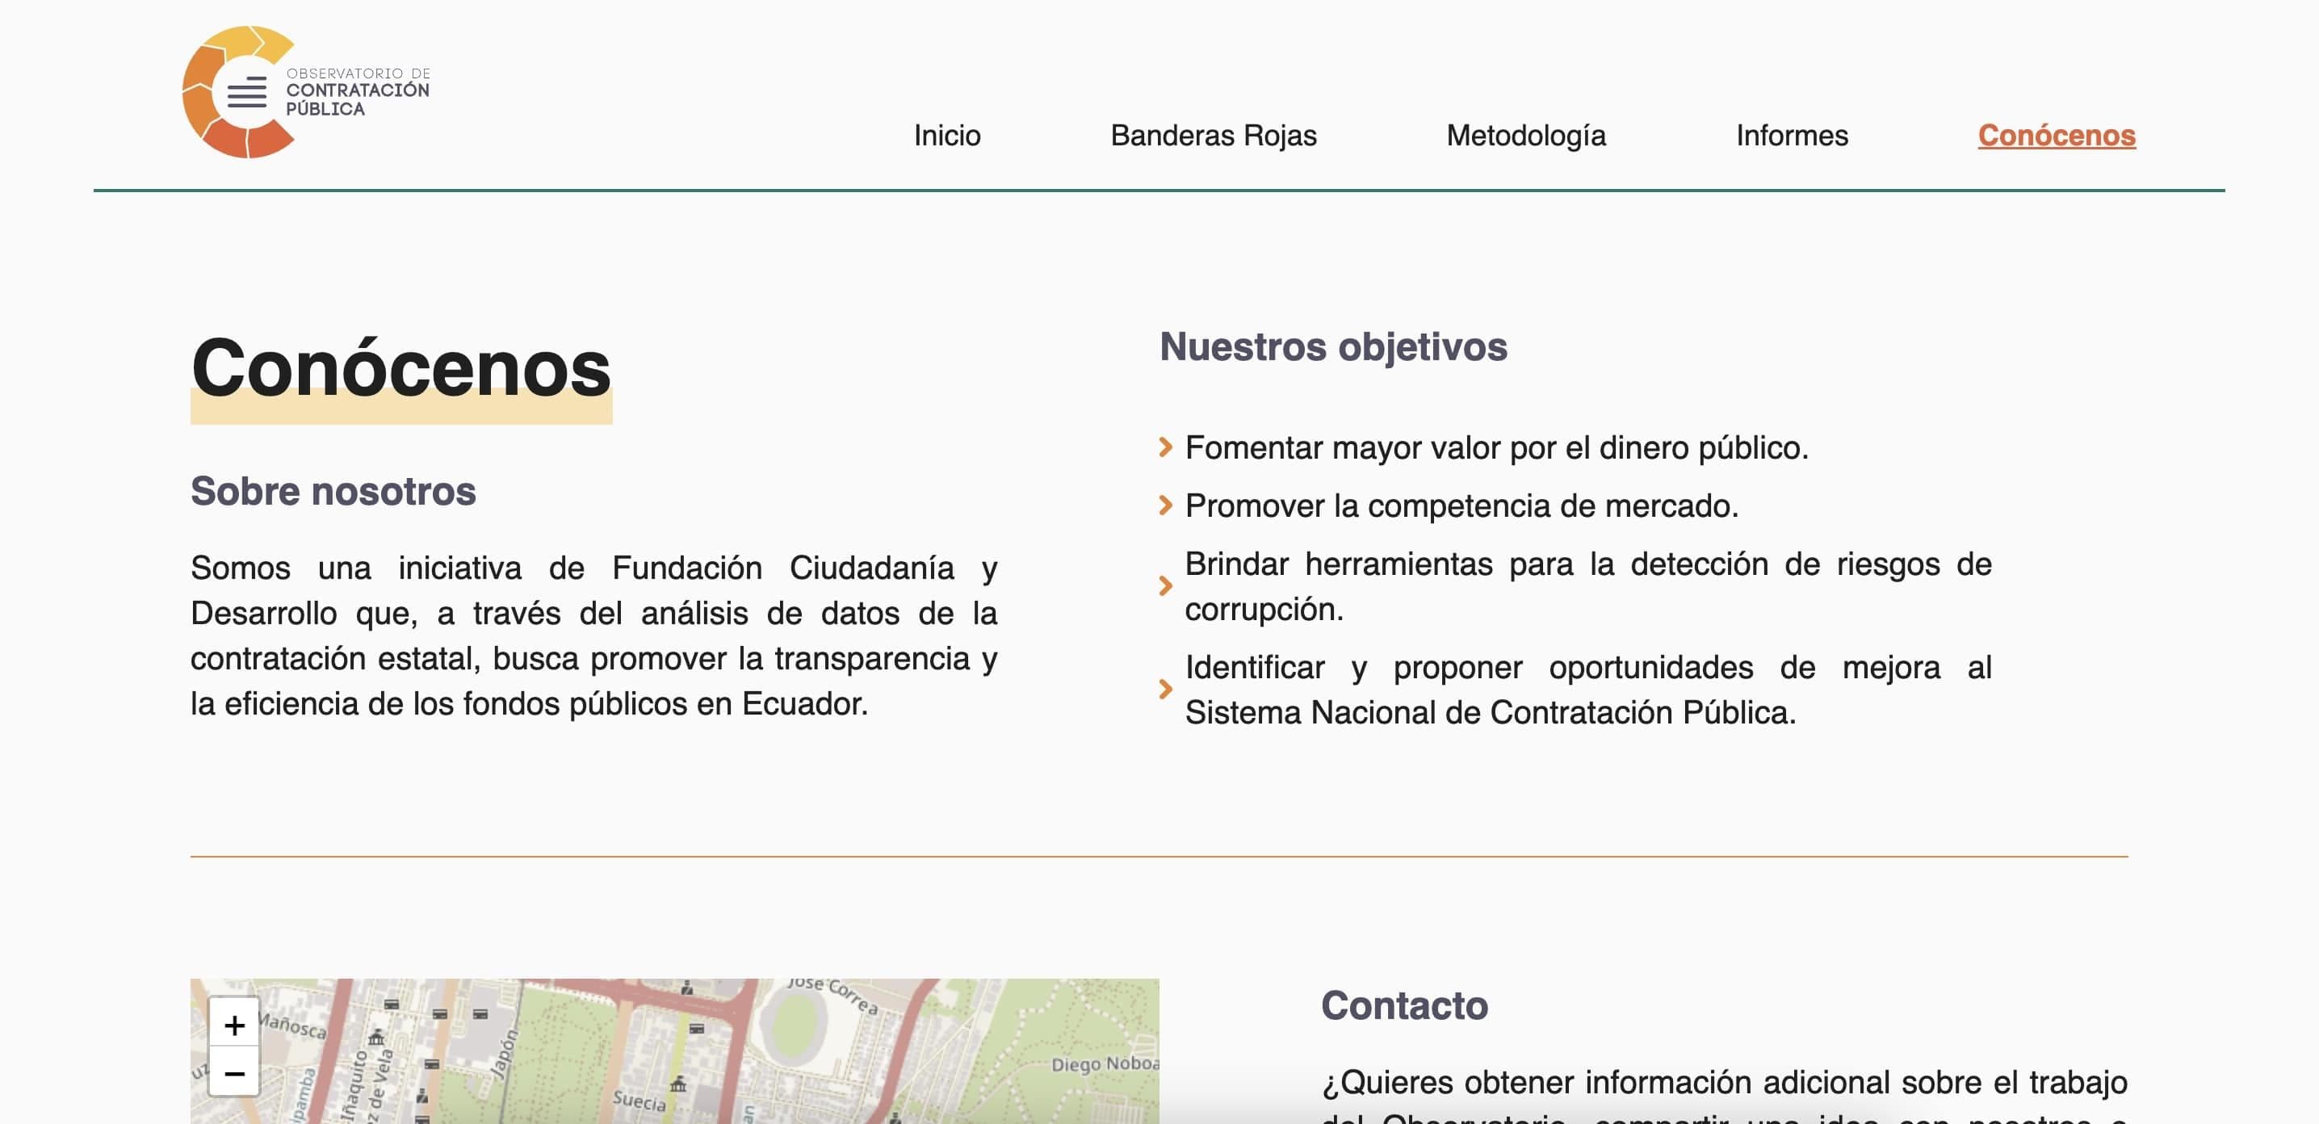Click the 'Diego Noboa' label on map
This screenshot has width=2319, height=1124.
[x=1105, y=1063]
